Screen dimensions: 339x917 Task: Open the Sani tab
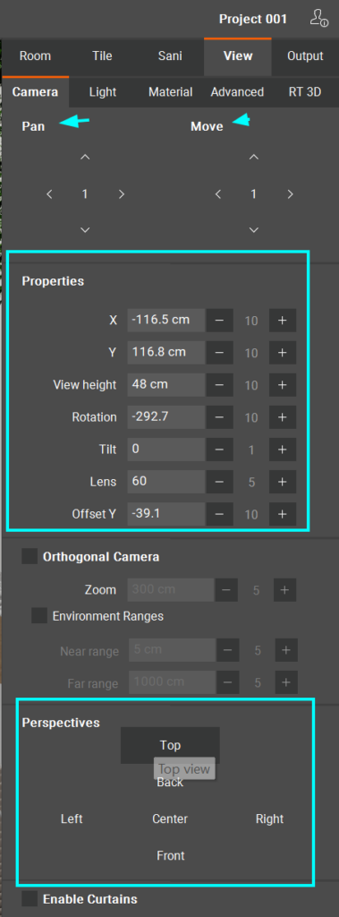170,56
